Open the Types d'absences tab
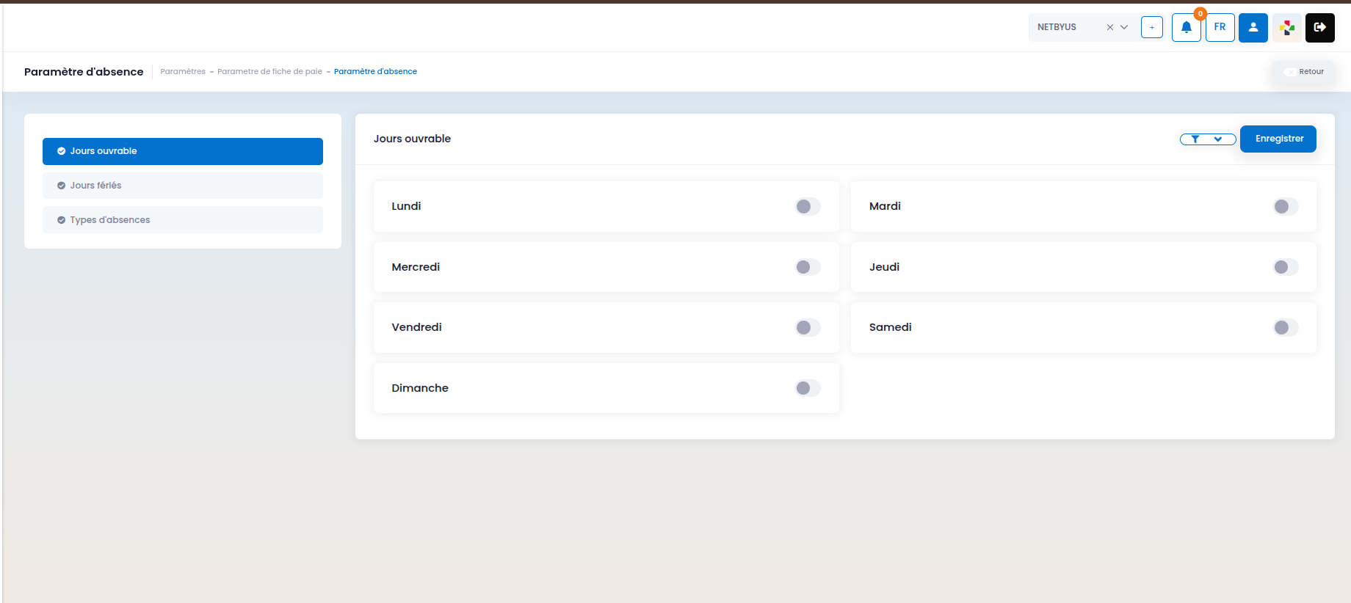 (x=183, y=220)
